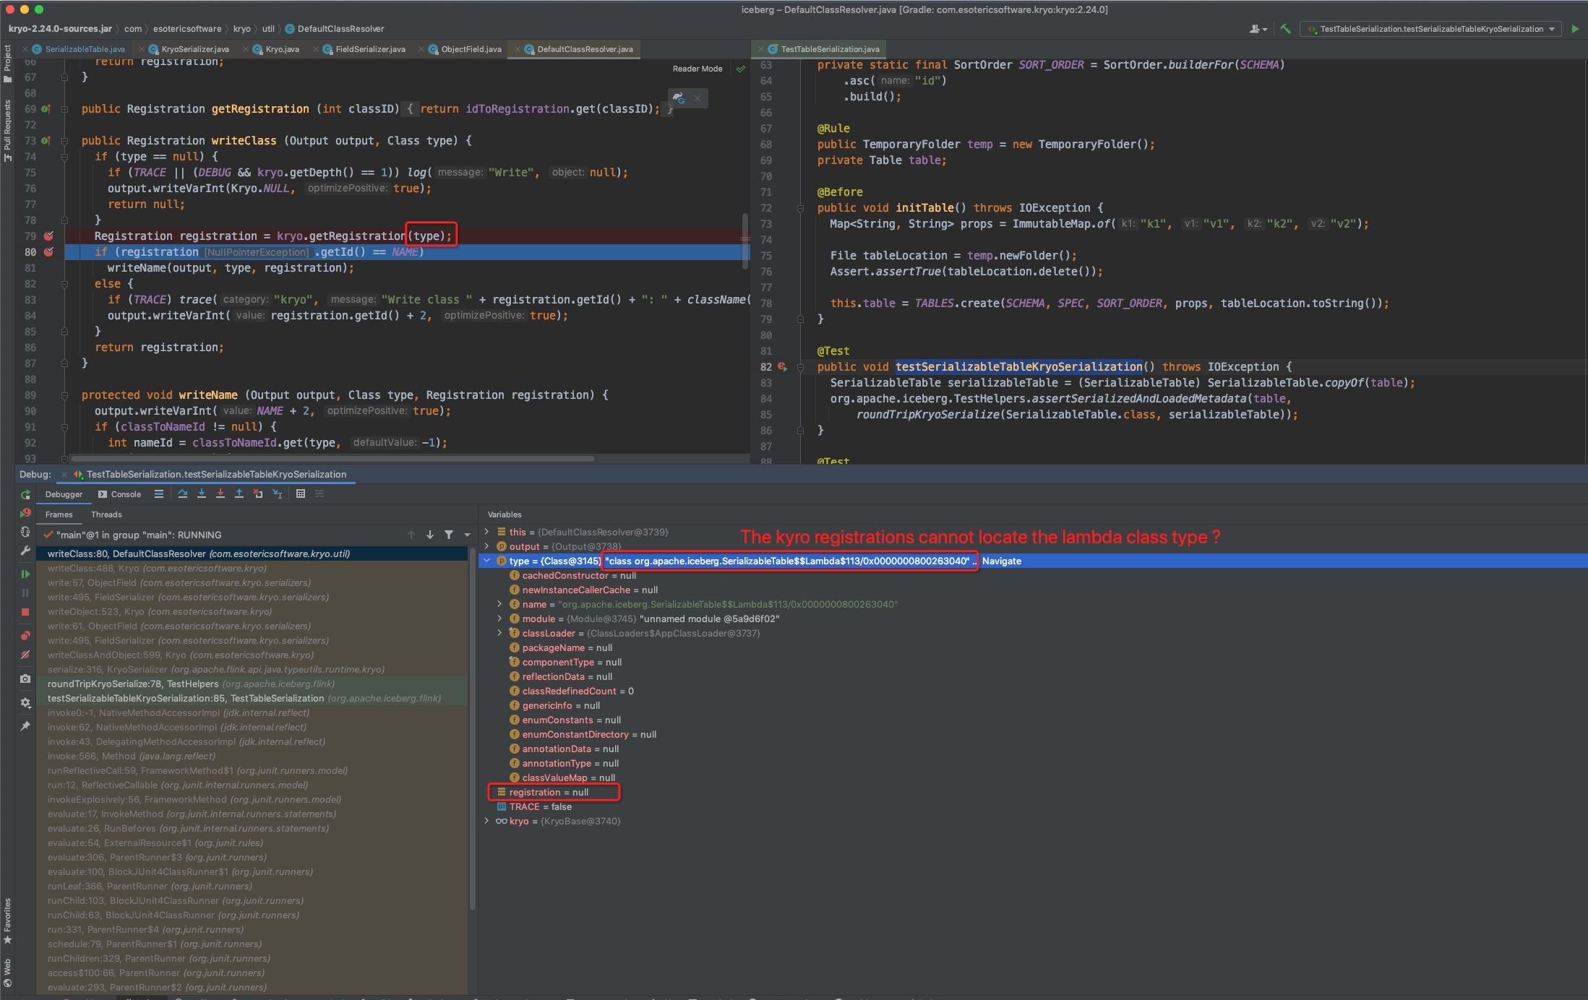Switch to the Console tab

pyautogui.click(x=120, y=495)
